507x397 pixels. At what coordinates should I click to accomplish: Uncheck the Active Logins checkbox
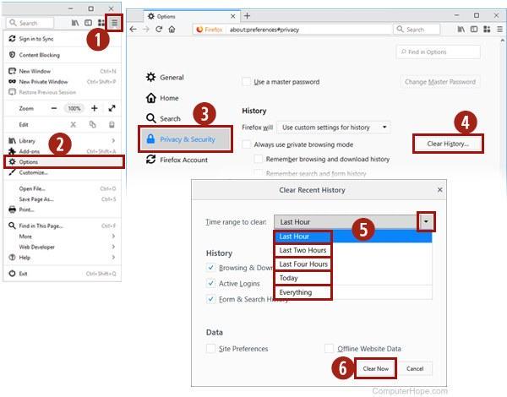(x=210, y=283)
